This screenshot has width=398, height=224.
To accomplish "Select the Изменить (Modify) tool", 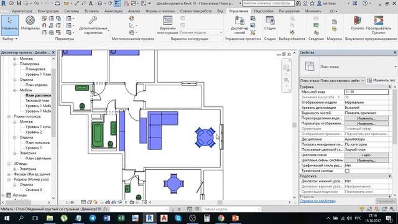I will 10,25.
